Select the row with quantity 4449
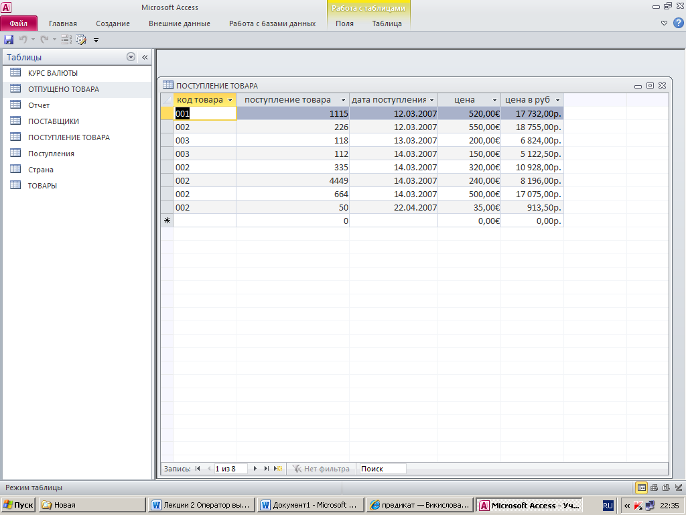Viewport: 686px width, 515px height. pos(167,181)
